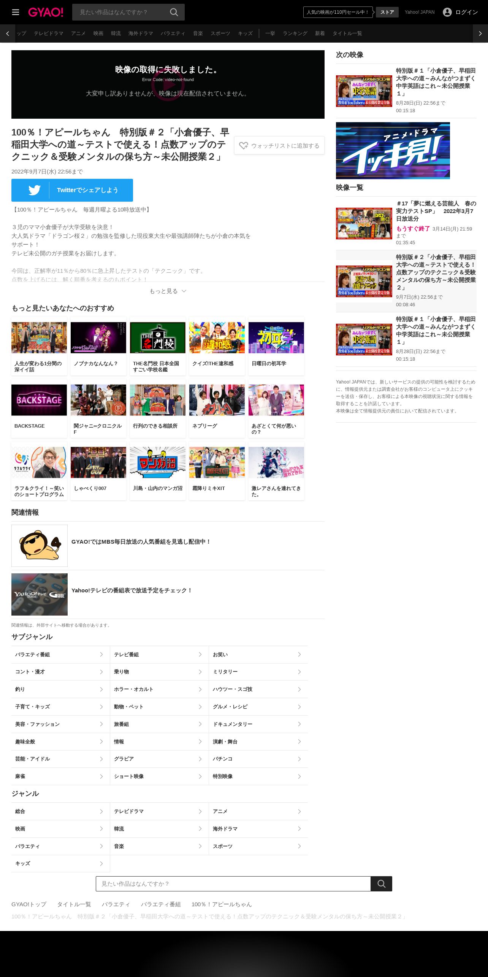488x977 pixels.
Task: Open 旅番組 subgenre row
Action: click(159, 724)
